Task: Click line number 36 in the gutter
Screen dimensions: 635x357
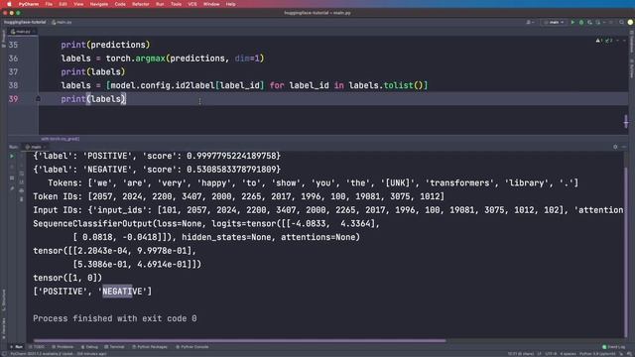Action: pos(13,59)
